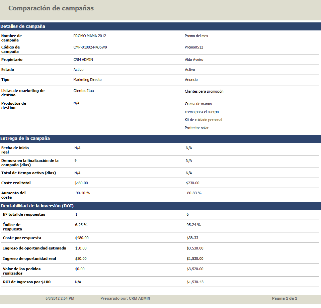Click the 'Tipo' row label
This screenshot has height=308, width=321.
point(5,80)
